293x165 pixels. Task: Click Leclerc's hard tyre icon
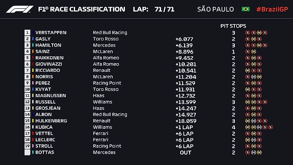[253, 140]
